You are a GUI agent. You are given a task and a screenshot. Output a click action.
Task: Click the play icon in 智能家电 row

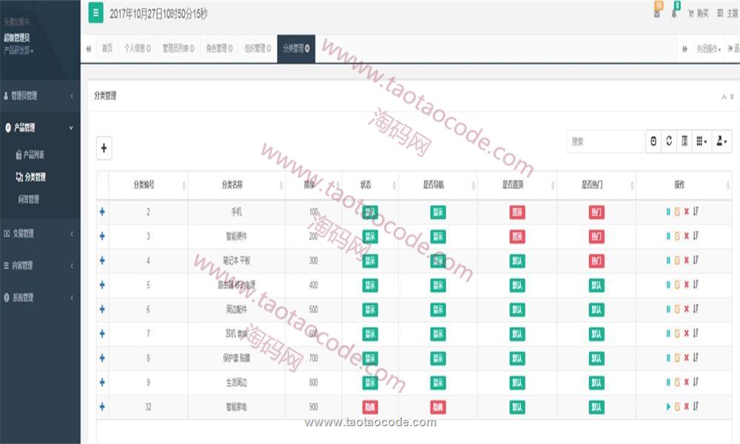click(668, 407)
